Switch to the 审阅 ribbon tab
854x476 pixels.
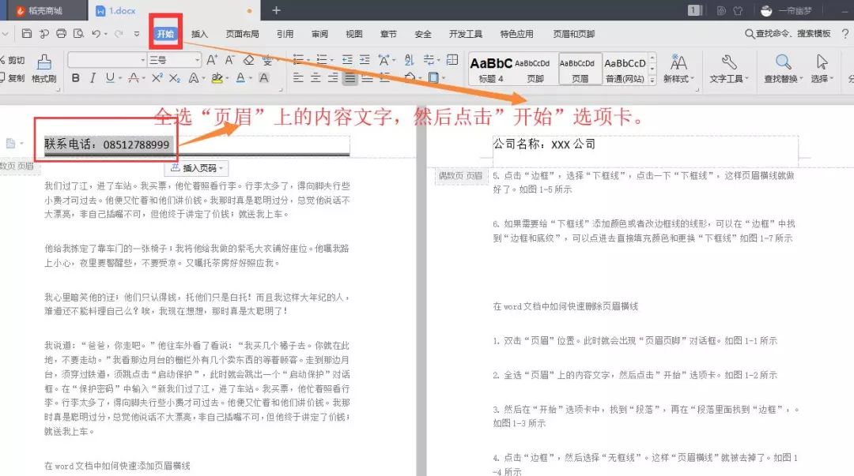click(319, 34)
